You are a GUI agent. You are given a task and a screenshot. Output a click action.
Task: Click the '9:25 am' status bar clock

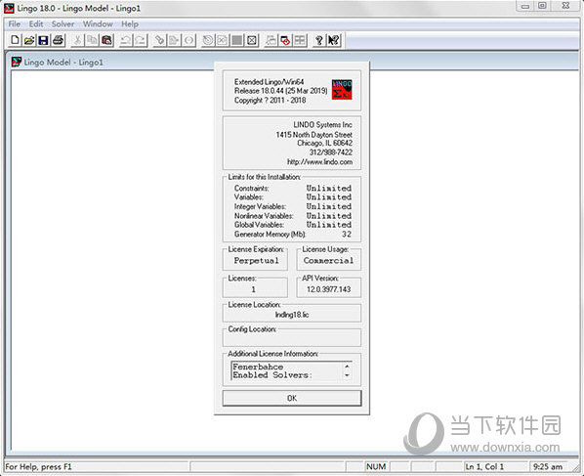548,466
